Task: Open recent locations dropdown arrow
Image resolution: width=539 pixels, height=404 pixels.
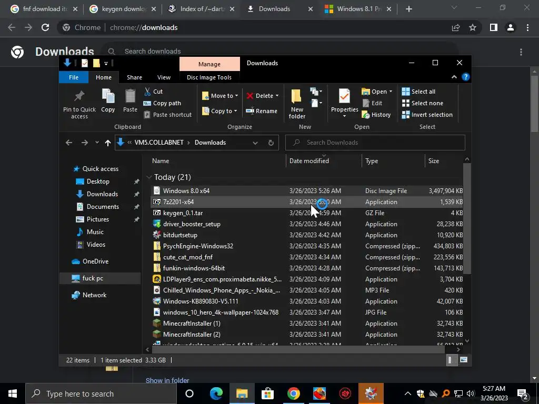Action: 97,143
